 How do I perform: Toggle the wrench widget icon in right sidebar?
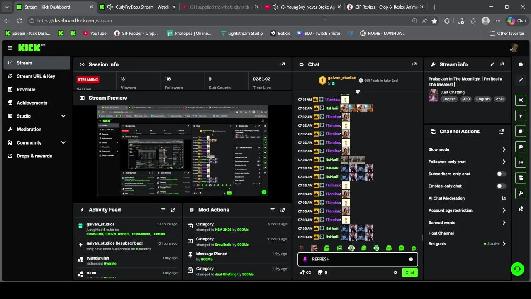click(521, 193)
